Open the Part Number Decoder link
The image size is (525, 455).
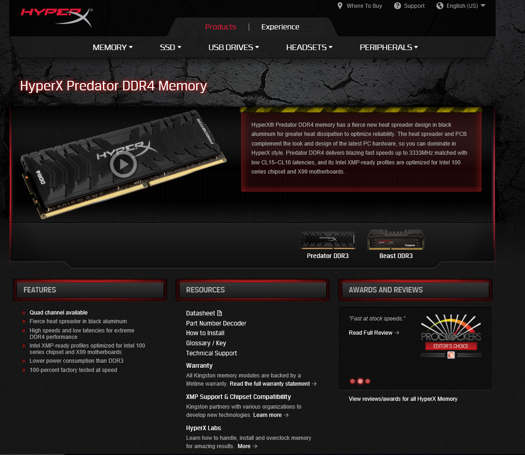(216, 323)
